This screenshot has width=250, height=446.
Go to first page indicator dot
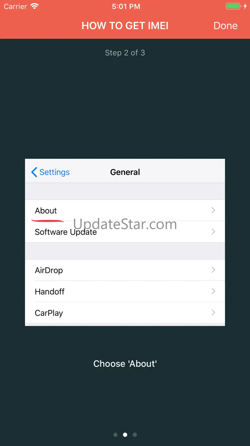click(x=115, y=435)
